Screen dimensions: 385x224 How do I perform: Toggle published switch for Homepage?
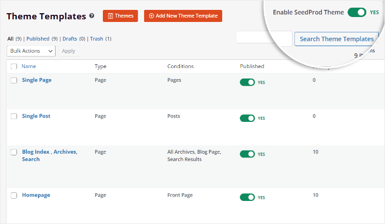(248, 197)
